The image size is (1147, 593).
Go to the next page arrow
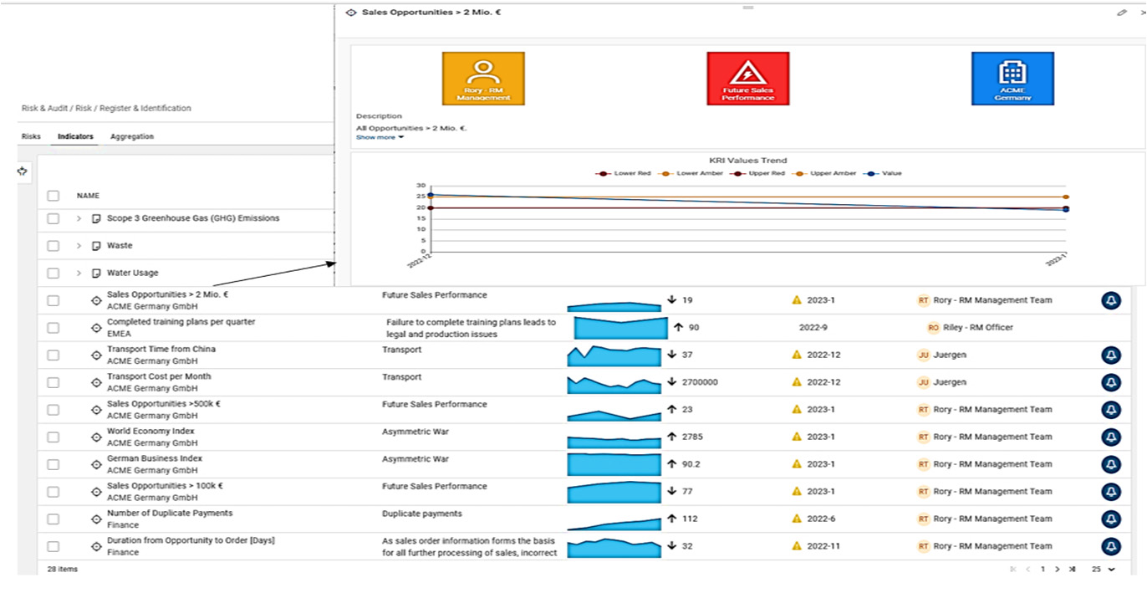[1057, 570]
